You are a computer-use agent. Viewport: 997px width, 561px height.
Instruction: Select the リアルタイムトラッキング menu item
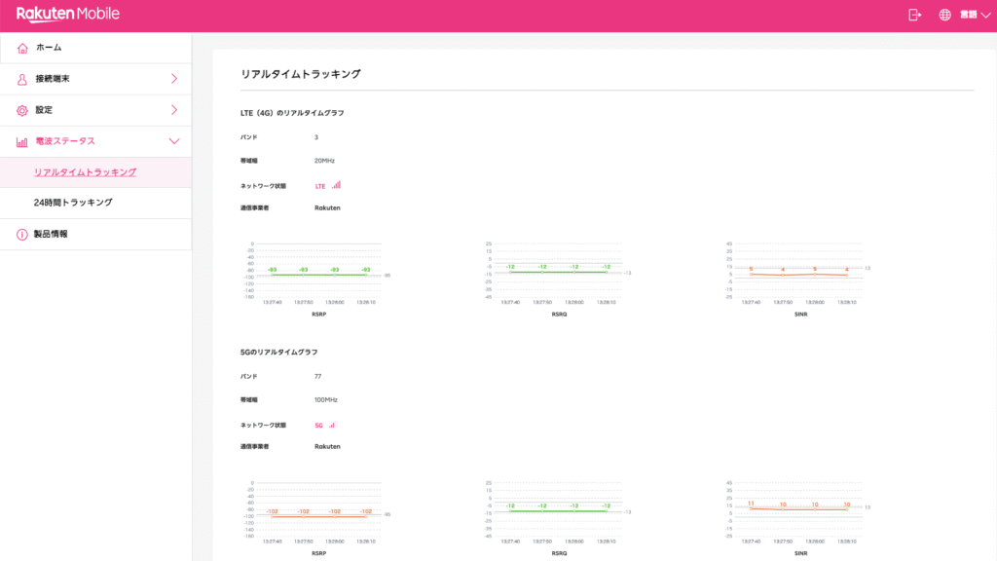coord(85,172)
